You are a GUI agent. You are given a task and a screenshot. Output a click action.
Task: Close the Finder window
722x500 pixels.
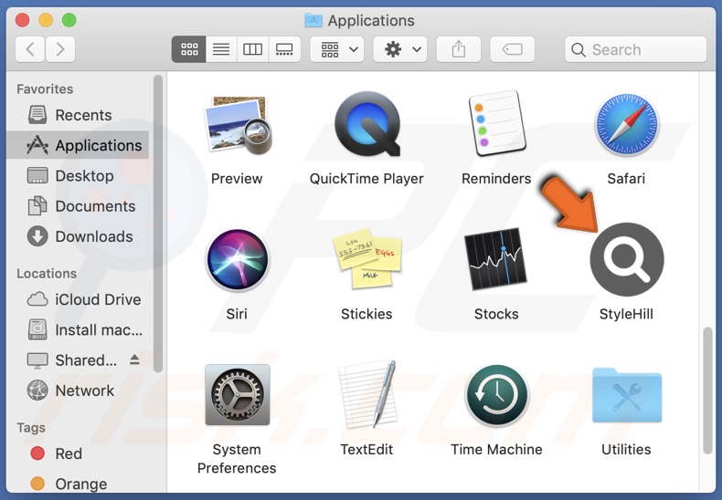[x=22, y=20]
